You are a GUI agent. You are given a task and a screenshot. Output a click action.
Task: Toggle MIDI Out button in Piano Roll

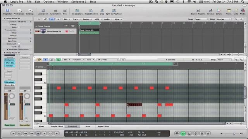click(58, 60)
